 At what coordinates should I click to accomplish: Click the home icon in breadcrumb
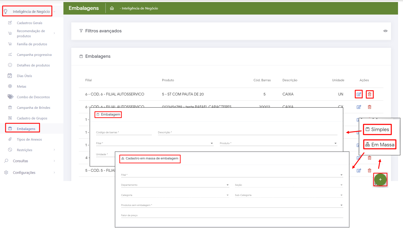[x=112, y=8]
